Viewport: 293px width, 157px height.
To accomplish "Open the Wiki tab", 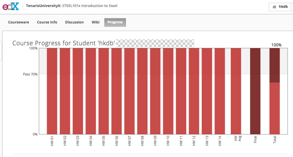I will point(95,22).
